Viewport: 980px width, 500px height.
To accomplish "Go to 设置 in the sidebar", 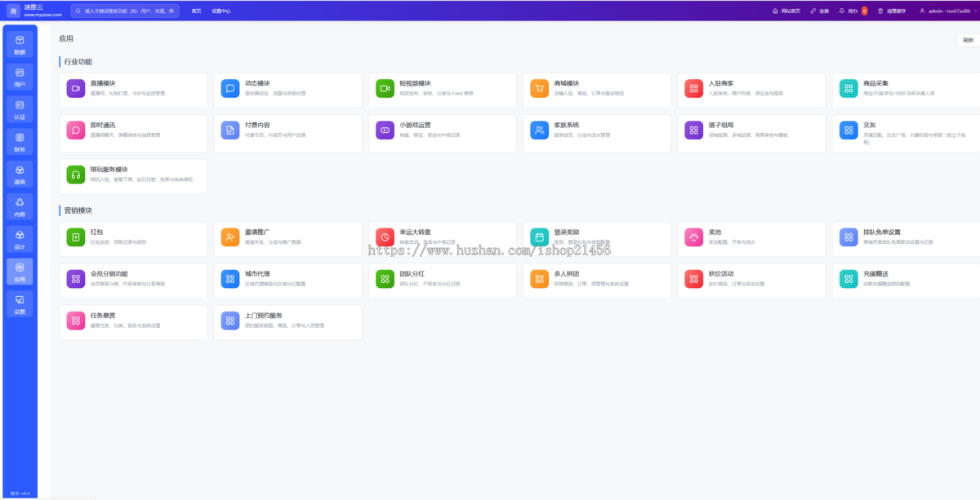I will tap(20, 304).
